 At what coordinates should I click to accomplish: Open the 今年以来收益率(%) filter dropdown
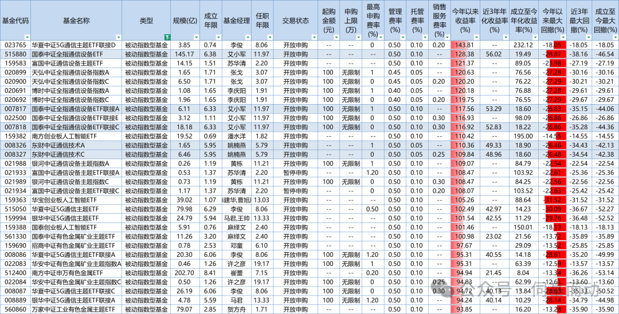click(476, 37)
